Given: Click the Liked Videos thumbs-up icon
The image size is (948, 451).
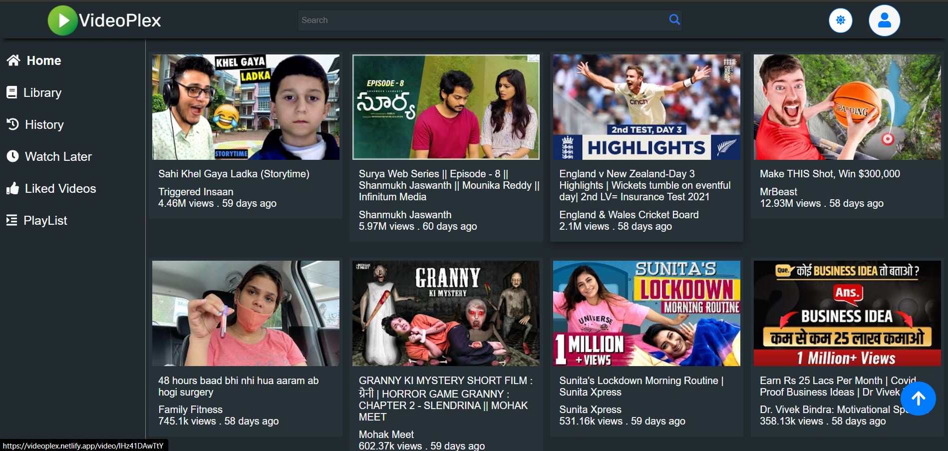Looking at the screenshot, I should (12, 188).
